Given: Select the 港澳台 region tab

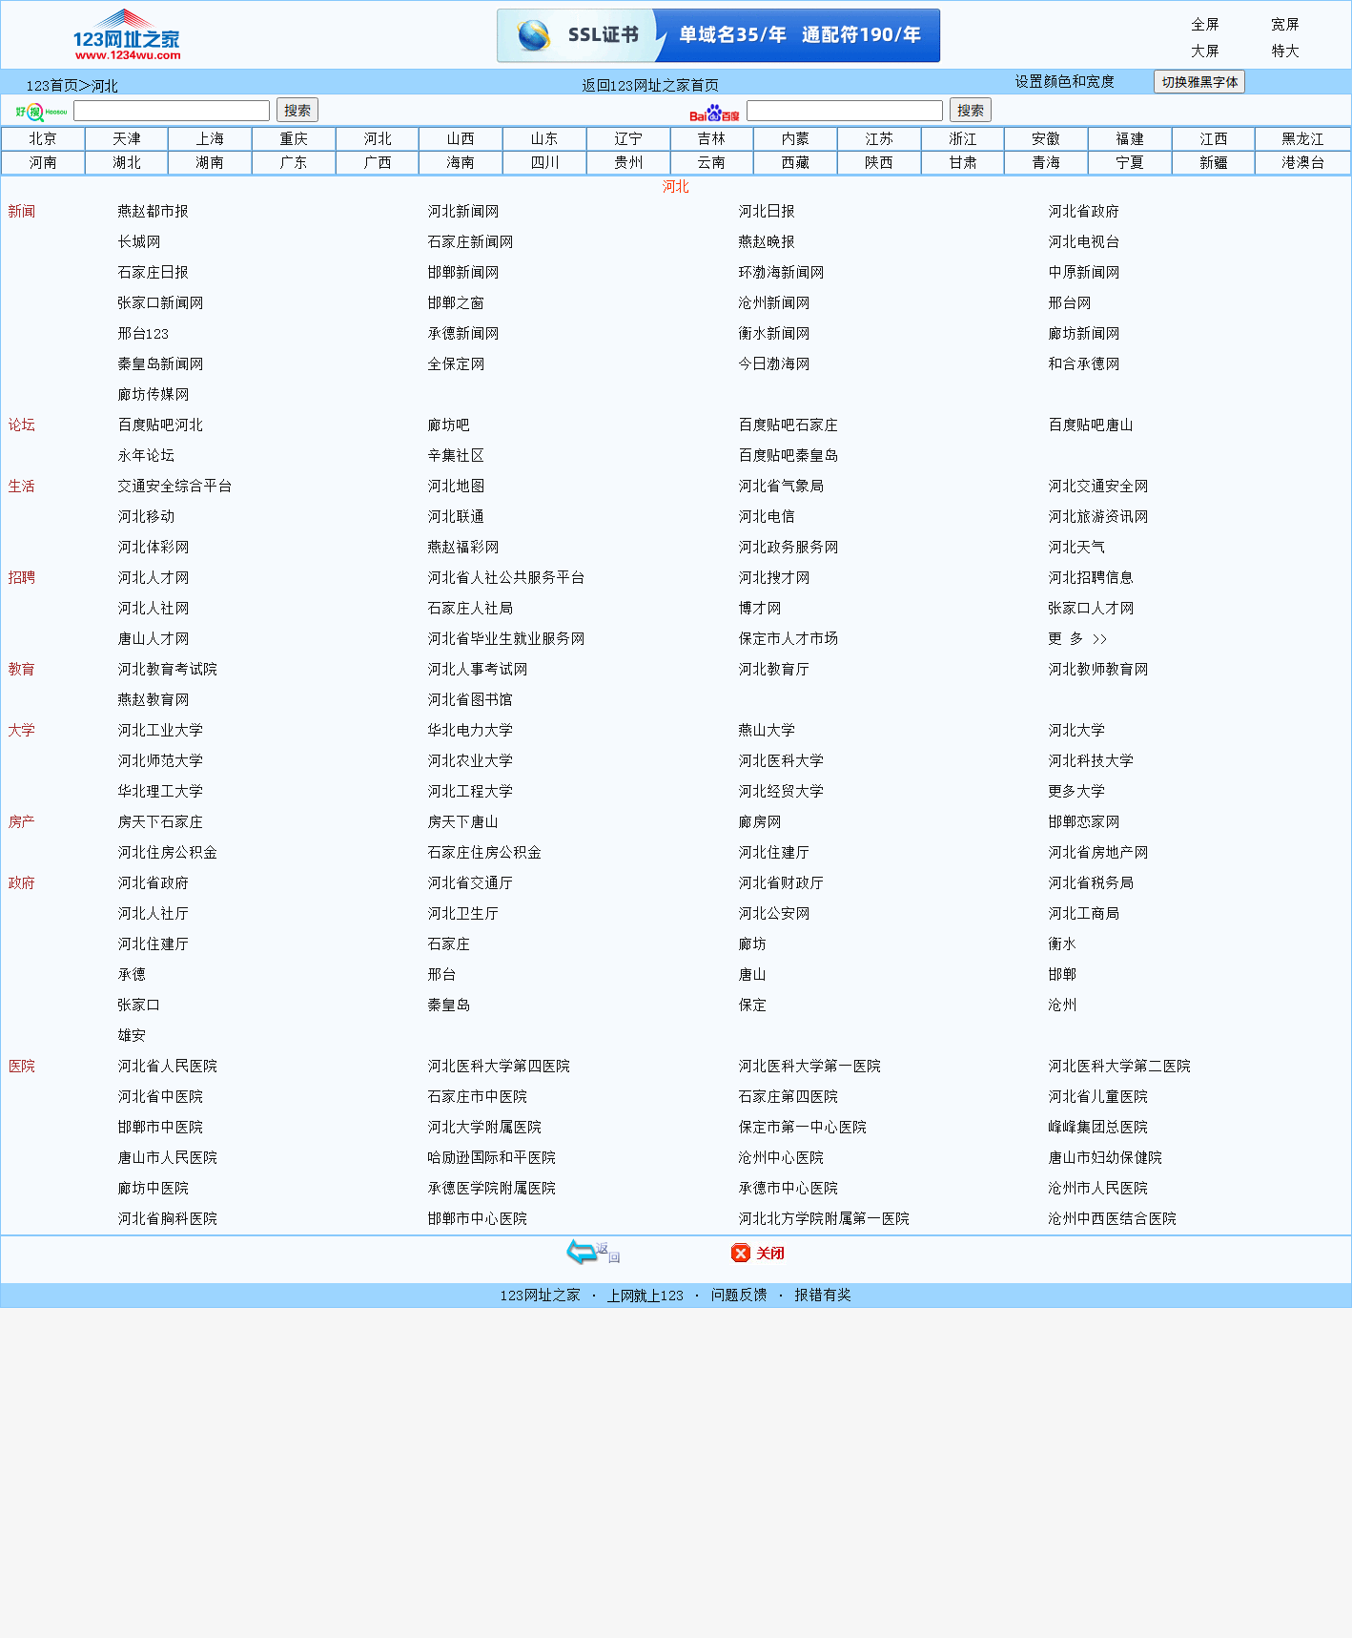Looking at the screenshot, I should tap(1302, 163).
